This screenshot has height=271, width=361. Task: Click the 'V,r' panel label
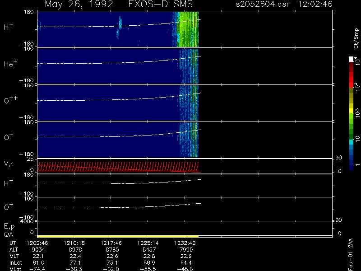9,164
